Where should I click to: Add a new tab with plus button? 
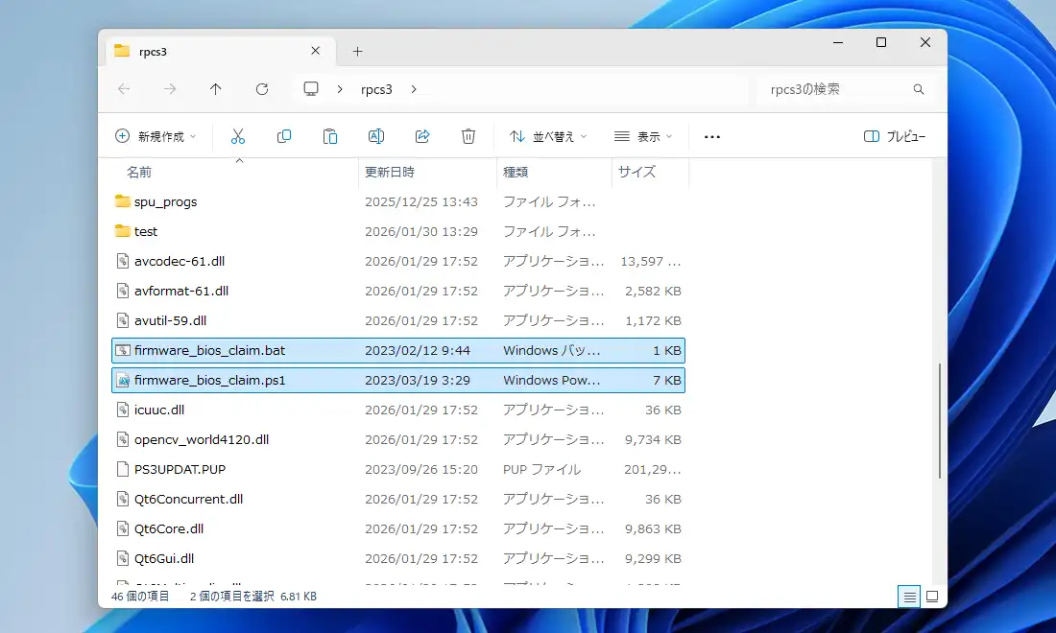click(x=357, y=51)
